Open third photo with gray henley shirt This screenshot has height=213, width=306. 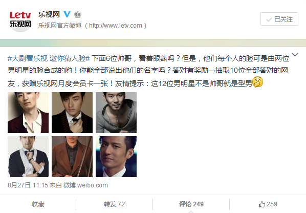116,113
